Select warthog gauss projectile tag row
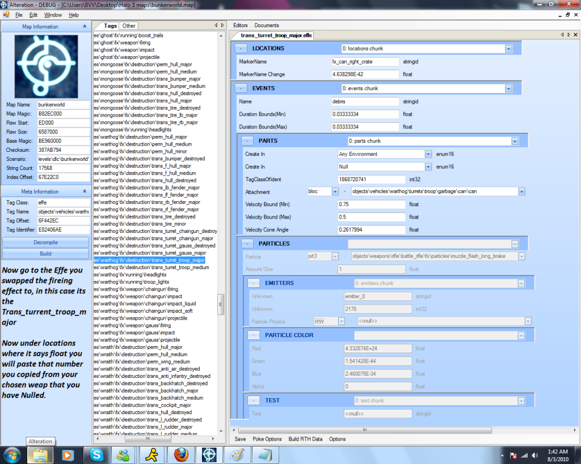Screen dimensions: 581x464 click(137, 340)
